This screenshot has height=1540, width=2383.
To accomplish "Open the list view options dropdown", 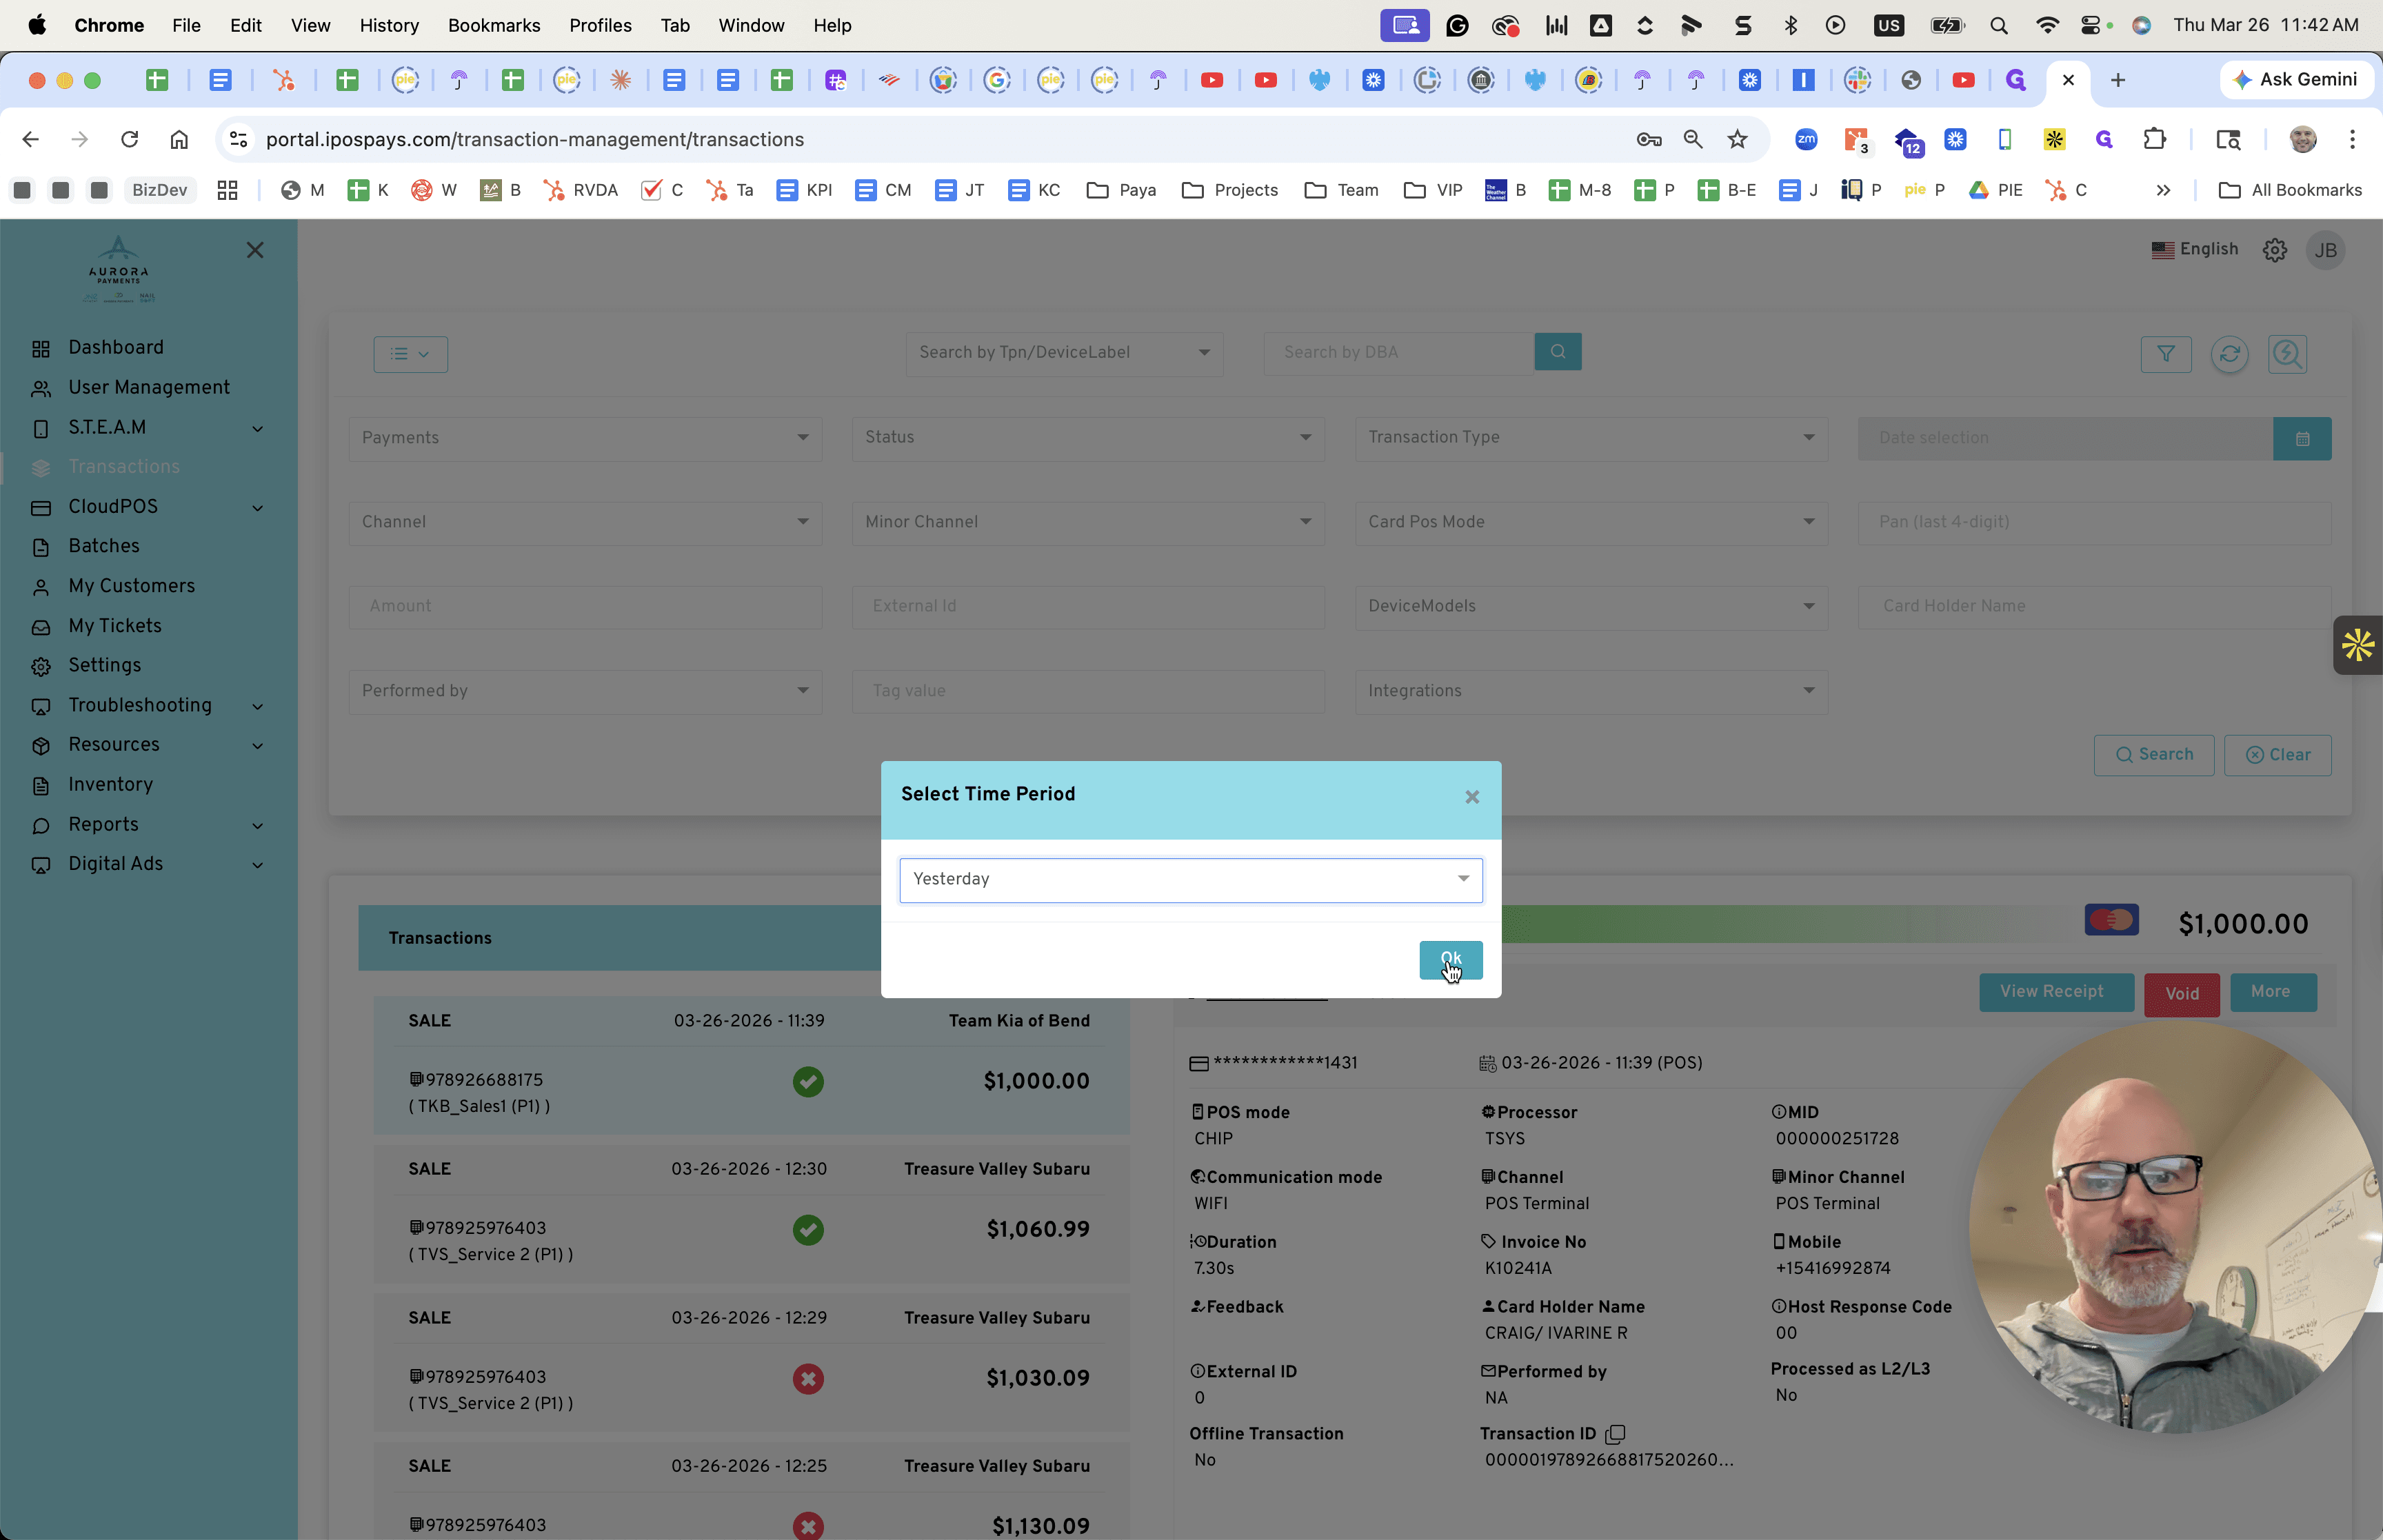I will [410, 354].
